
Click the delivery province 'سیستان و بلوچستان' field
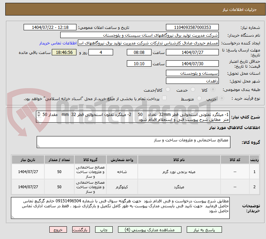point(192,73)
